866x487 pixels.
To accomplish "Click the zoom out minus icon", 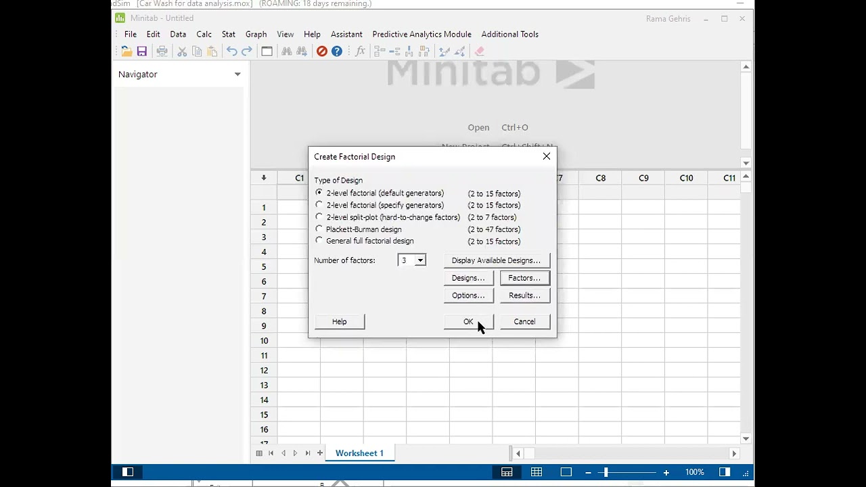I will click(588, 472).
